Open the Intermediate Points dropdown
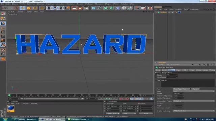This screenshot has height=121, width=216. (x=193, y=101)
